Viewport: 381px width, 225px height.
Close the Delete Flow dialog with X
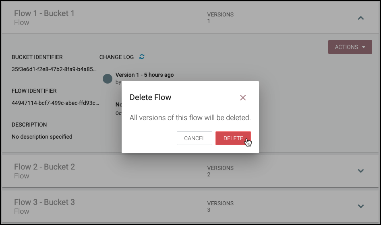tap(243, 98)
